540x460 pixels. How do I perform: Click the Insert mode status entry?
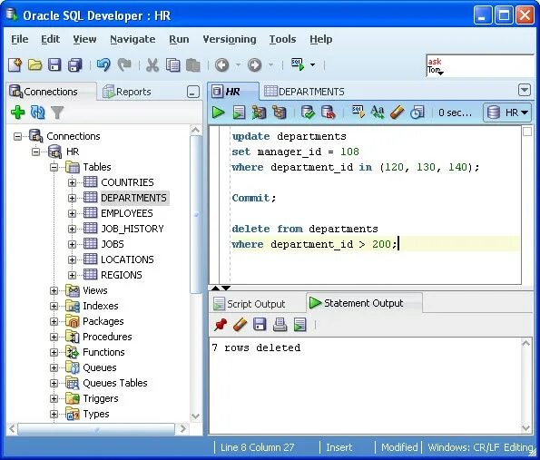(339, 447)
